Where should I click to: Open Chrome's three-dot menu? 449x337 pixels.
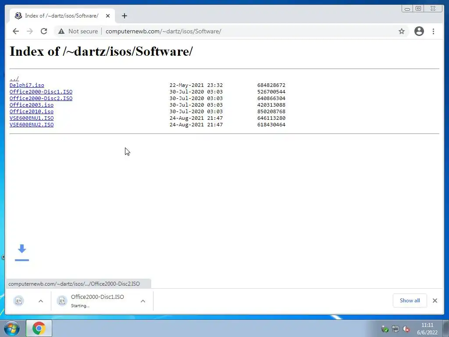pos(433,31)
